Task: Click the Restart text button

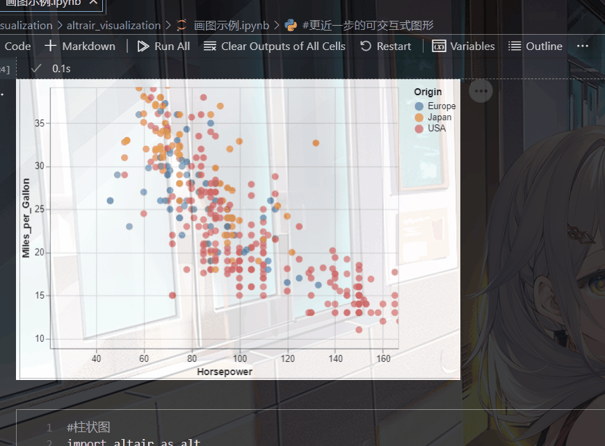Action: pos(394,47)
